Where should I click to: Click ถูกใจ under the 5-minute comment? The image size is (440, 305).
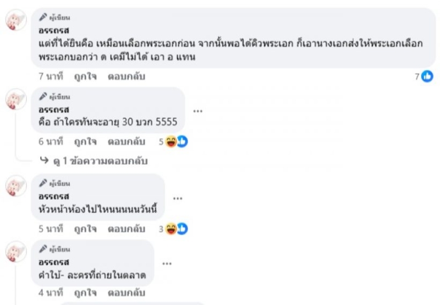pyautogui.click(x=85, y=229)
